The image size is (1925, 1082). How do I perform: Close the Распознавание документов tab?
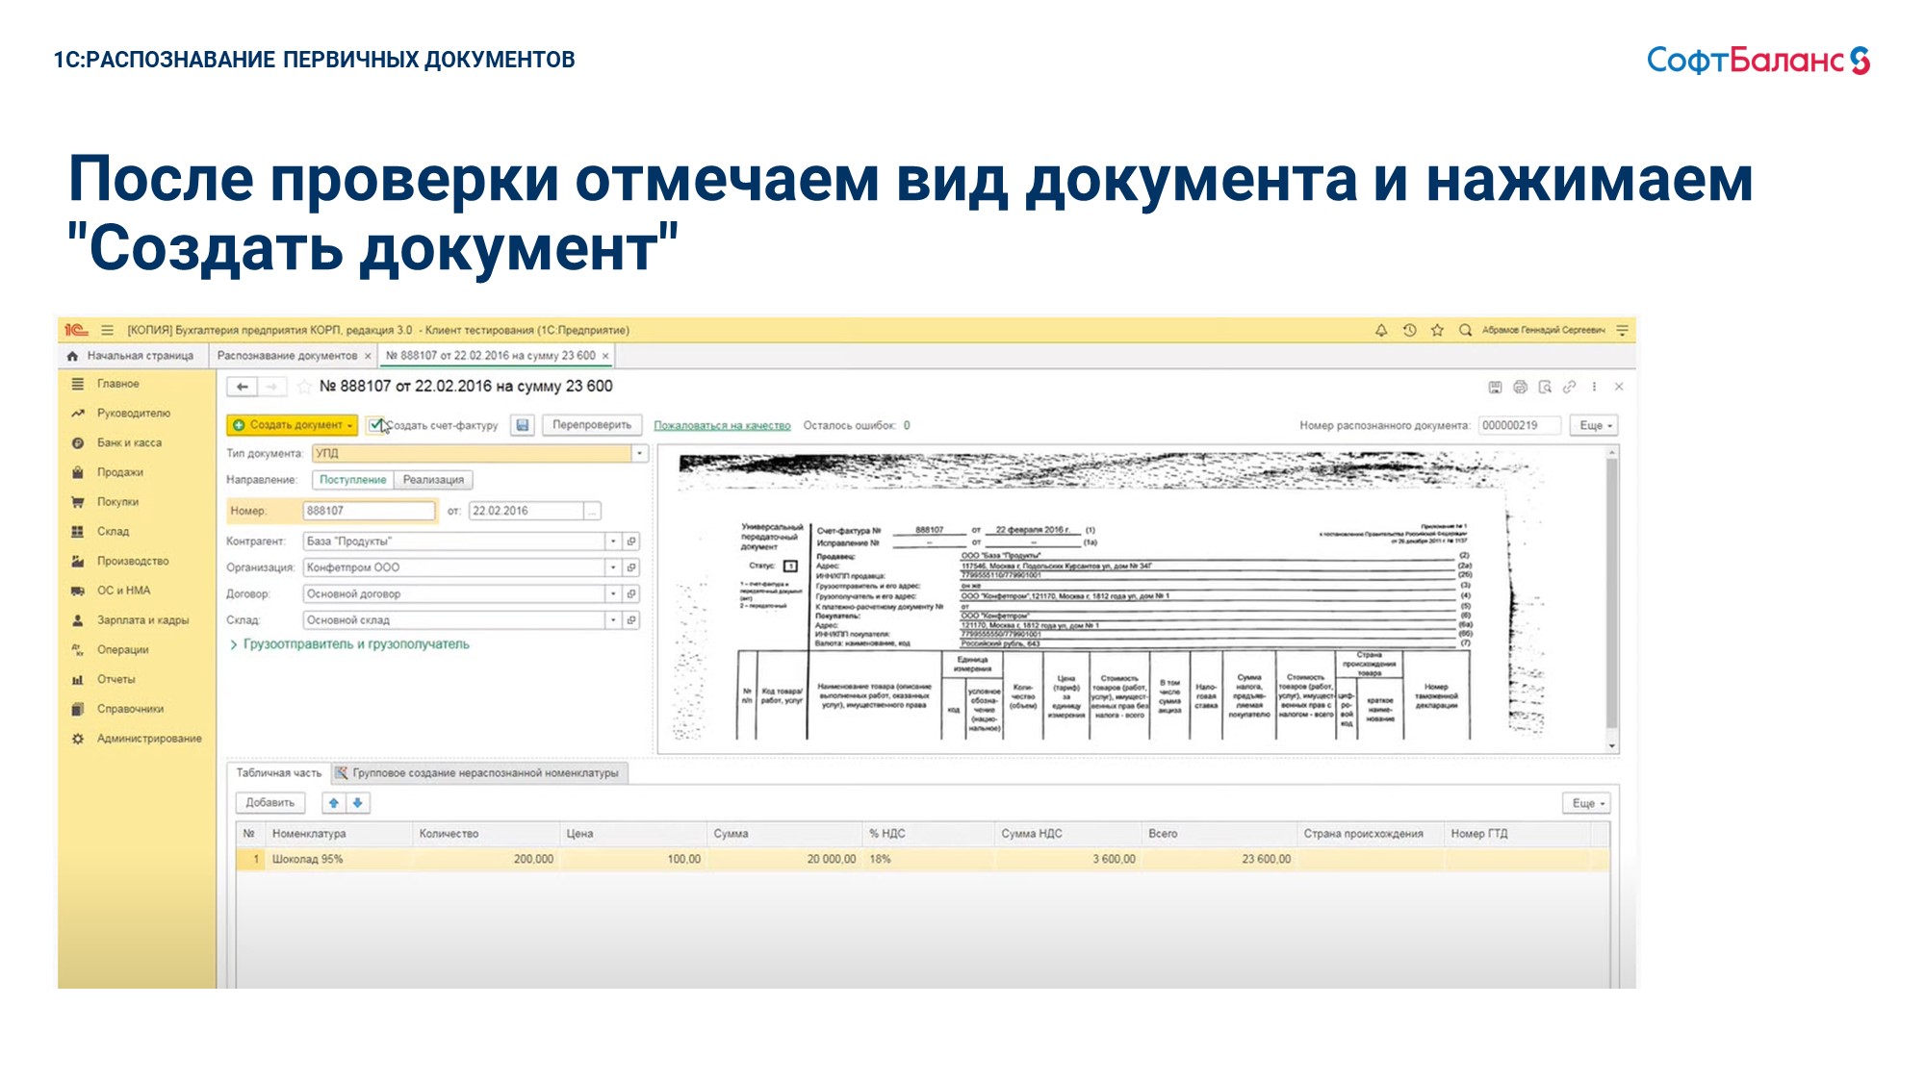click(x=368, y=356)
